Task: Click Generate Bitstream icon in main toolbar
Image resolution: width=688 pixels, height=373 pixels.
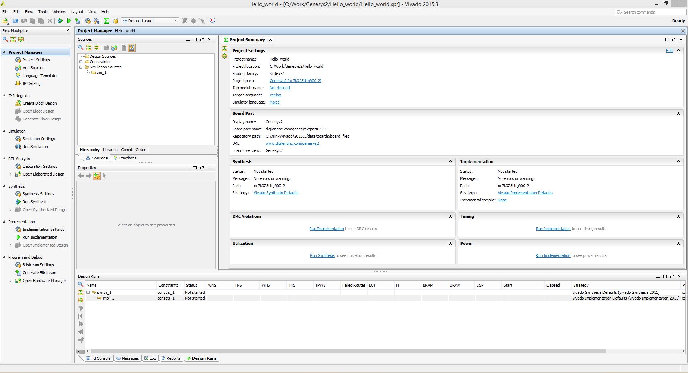Action: [77, 21]
